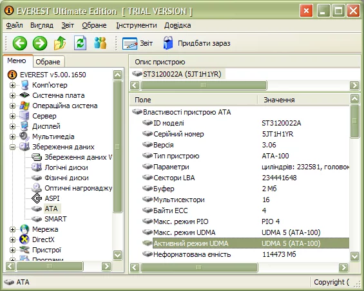Click the Refresh page icon in toolbar
Viewport: 364px width, 291px height.
[x=81, y=43]
